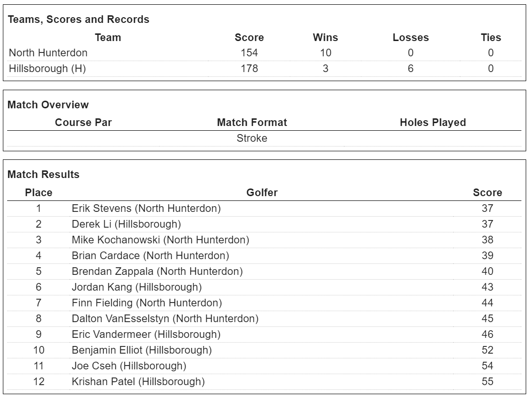Click the Holes Played header
This screenshot has width=530, height=398.
[x=433, y=122]
